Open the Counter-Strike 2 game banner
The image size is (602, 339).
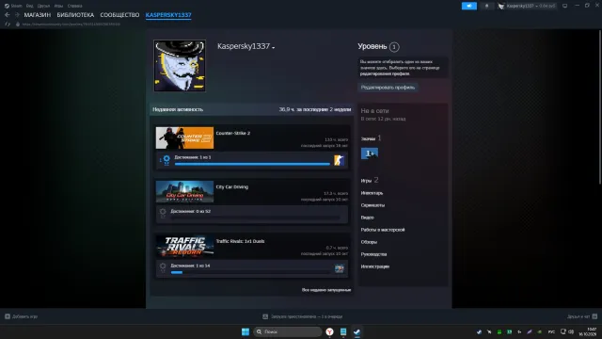[184, 137]
